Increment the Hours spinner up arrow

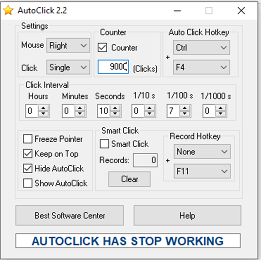(43, 108)
